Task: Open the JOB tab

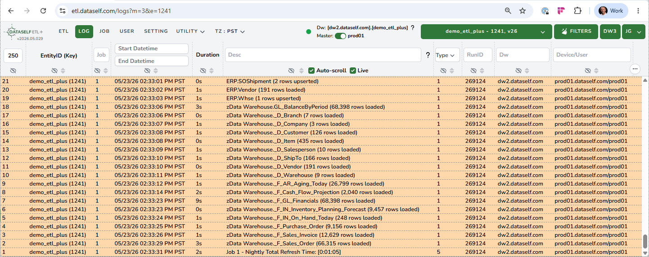Action: [104, 31]
